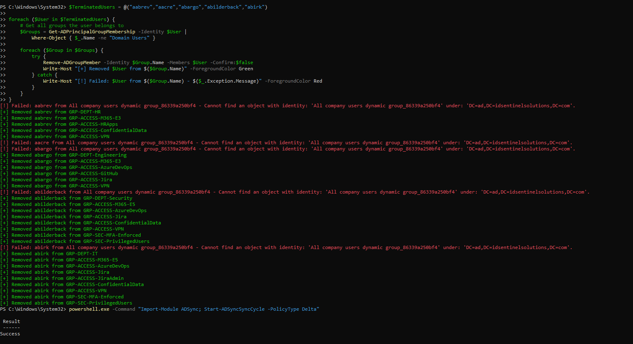633x344 pixels.
Task: Click 'Removed aabrev from GRP-ACCESS-HRApps' line
Action: pos(59,124)
